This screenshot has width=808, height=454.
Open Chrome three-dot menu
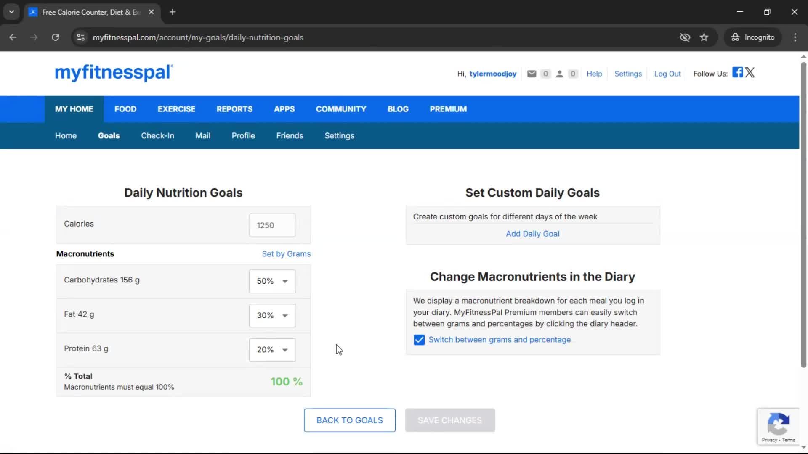click(x=795, y=37)
